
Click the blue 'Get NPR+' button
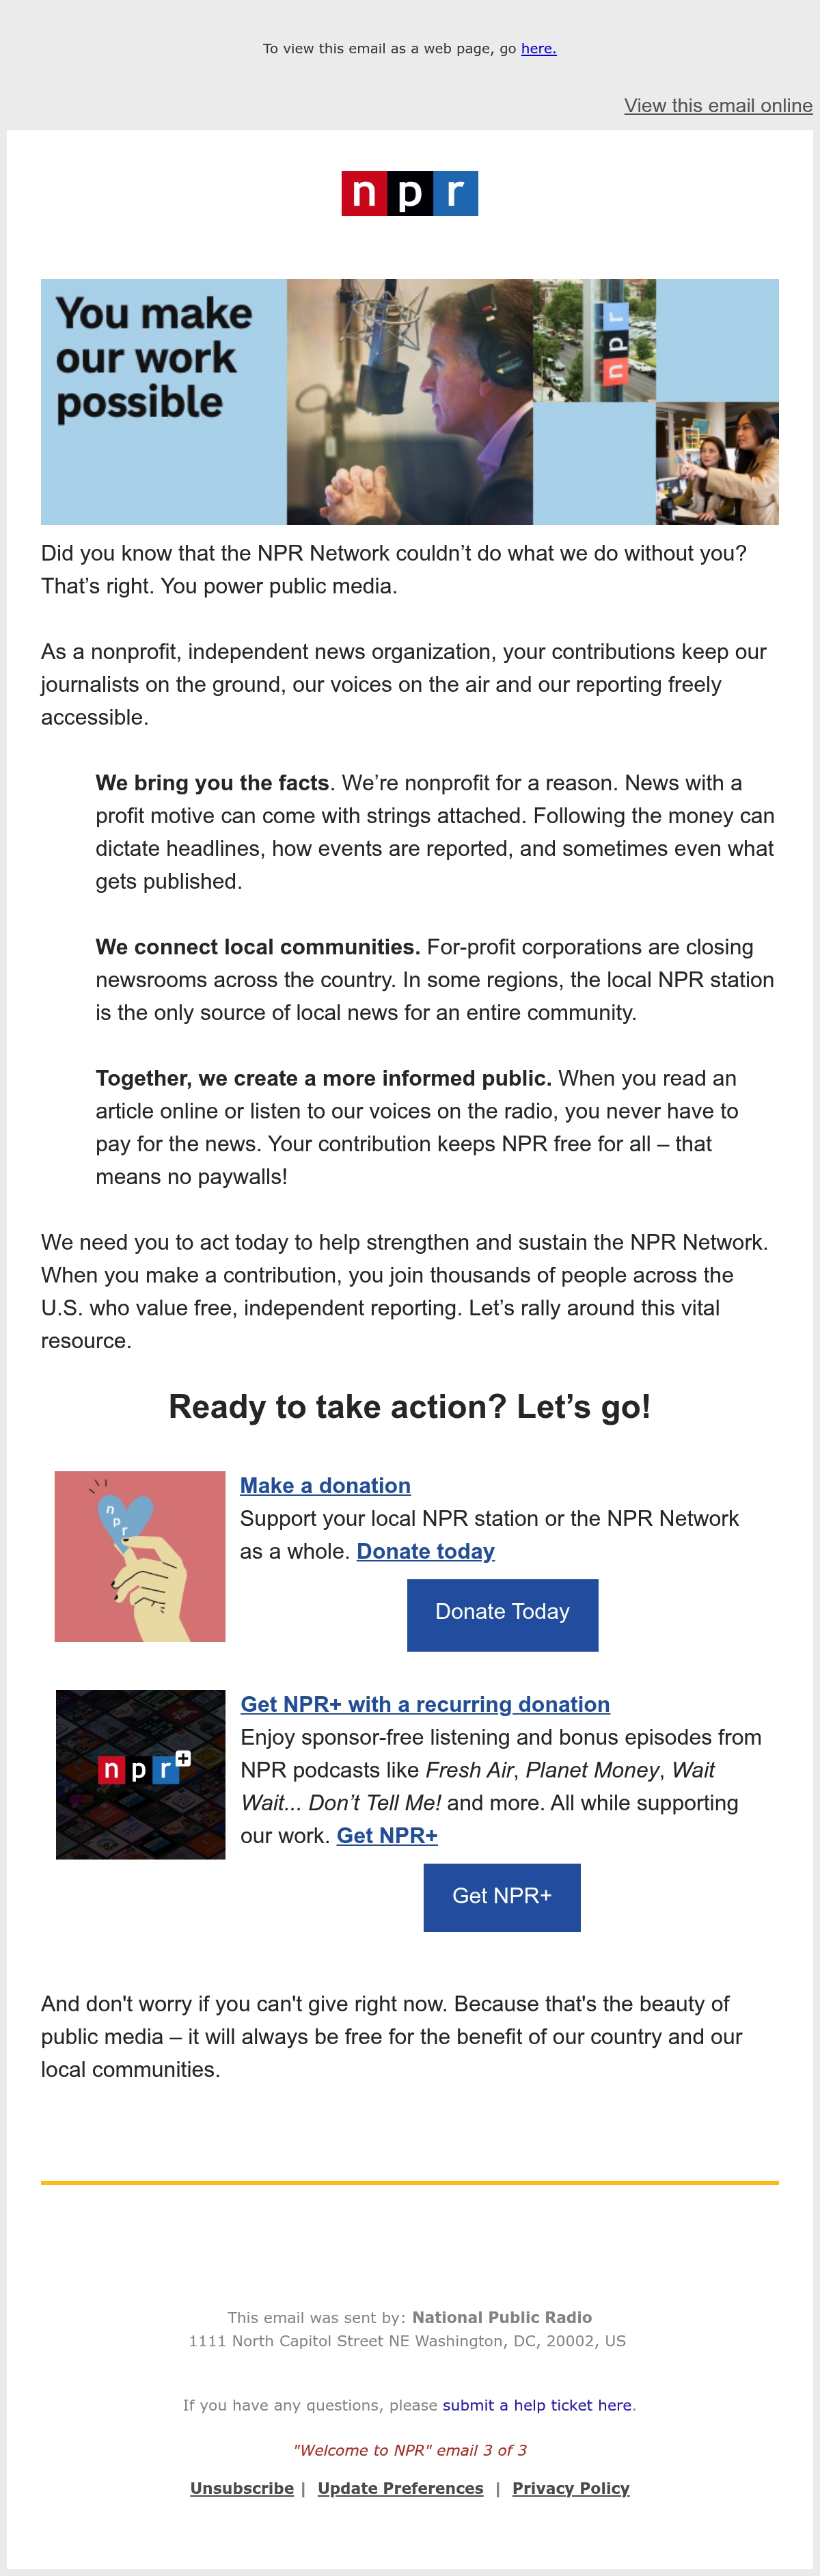tap(502, 1896)
